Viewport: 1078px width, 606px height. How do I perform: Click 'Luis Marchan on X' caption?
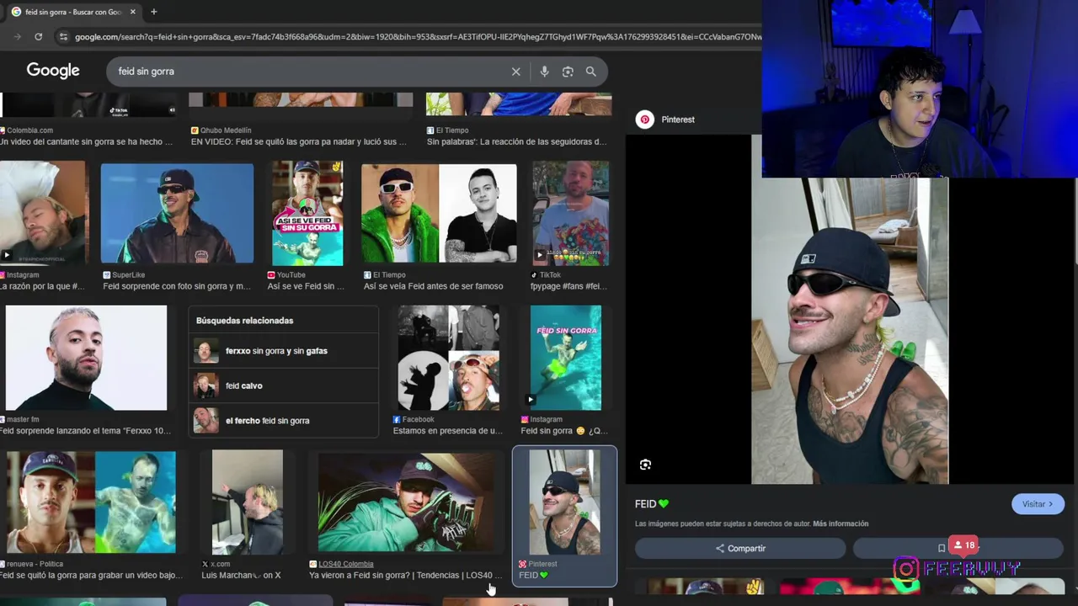pos(241,576)
